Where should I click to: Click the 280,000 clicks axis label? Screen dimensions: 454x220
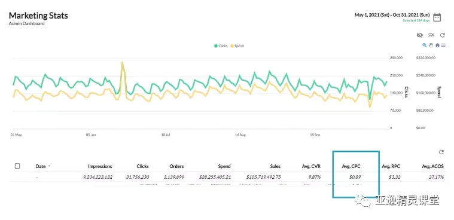(x=396, y=58)
